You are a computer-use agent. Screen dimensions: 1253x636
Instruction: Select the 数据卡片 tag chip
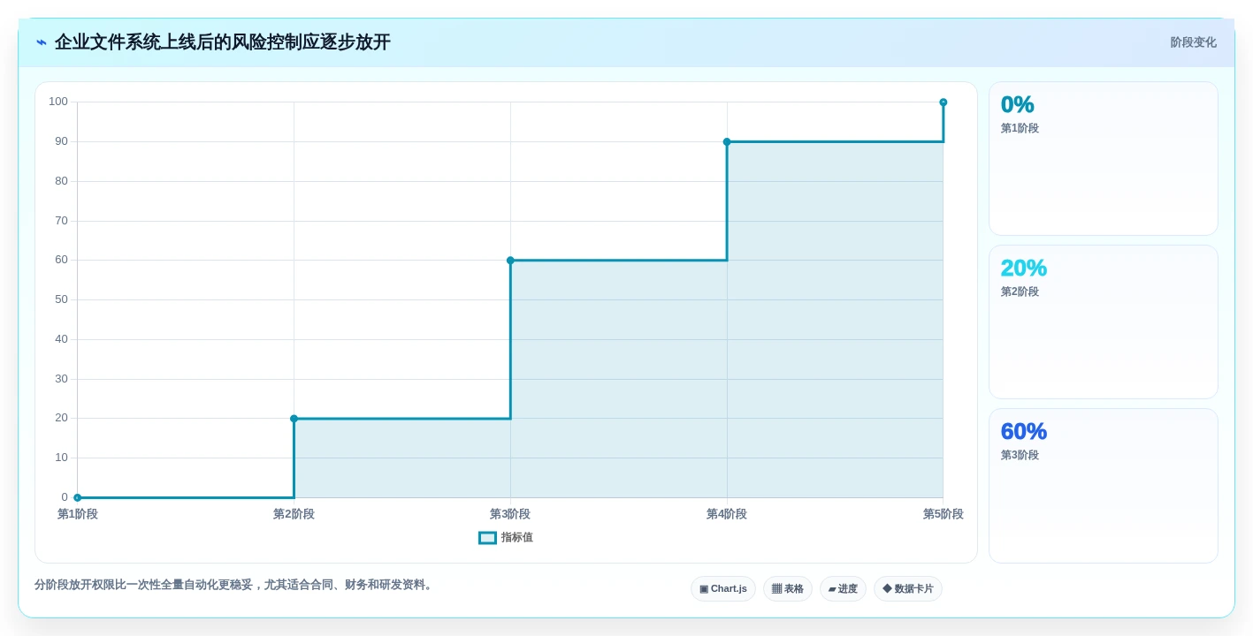coord(908,589)
